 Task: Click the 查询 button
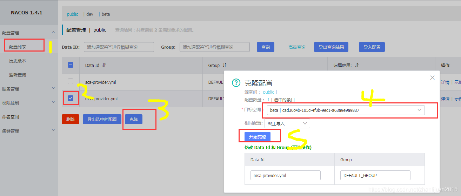click(266, 47)
